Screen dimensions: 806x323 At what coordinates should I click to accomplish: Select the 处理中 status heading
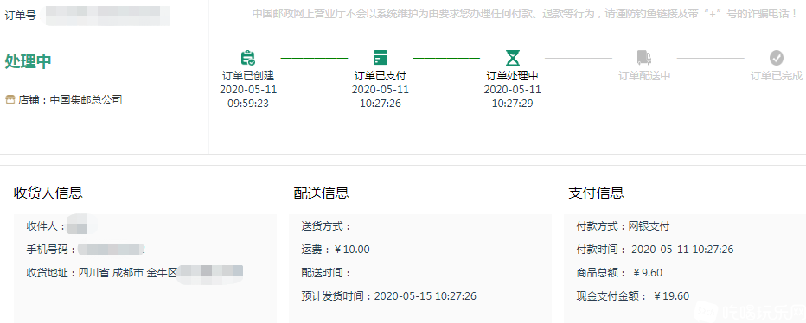tap(29, 61)
